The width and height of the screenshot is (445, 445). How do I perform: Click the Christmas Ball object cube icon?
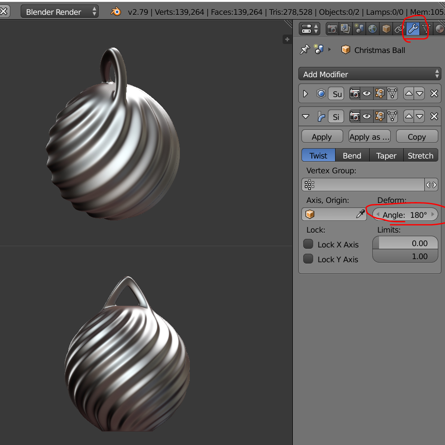pyautogui.click(x=345, y=50)
